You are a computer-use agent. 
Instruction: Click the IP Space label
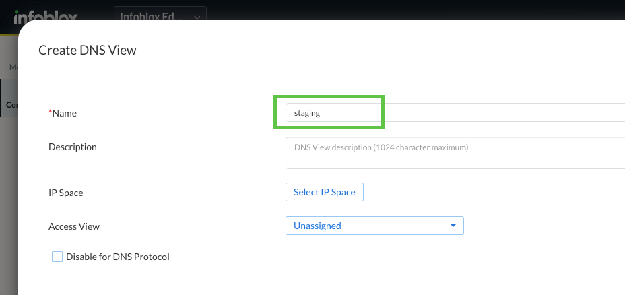[66, 193]
